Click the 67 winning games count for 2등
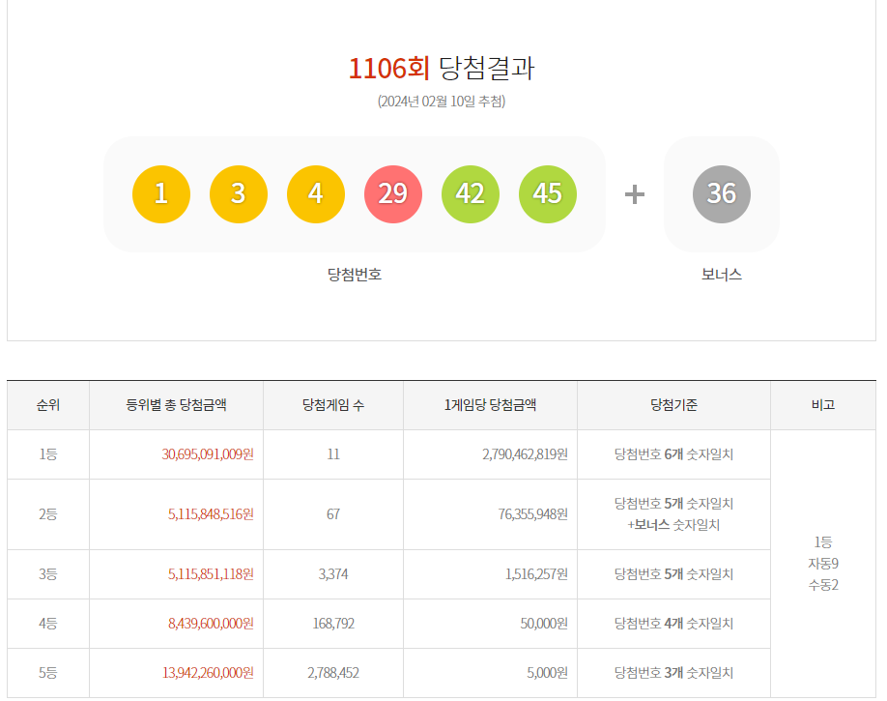 pyautogui.click(x=333, y=512)
